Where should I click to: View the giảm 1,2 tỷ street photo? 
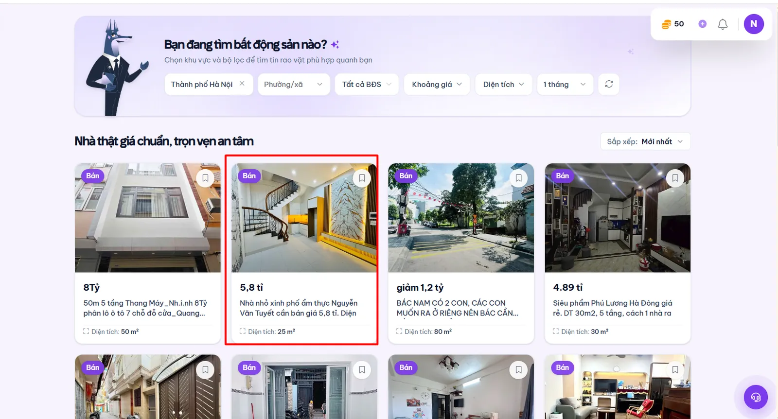(x=461, y=218)
